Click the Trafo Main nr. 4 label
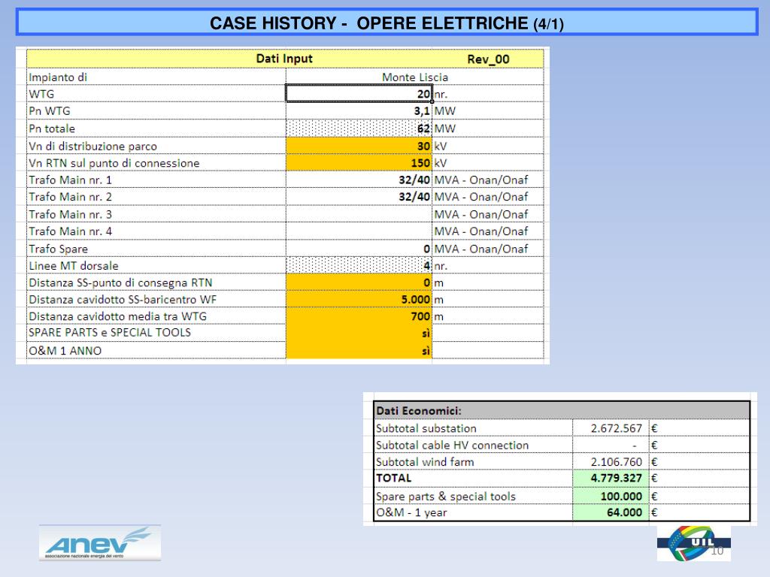770x577 pixels. 70,231
